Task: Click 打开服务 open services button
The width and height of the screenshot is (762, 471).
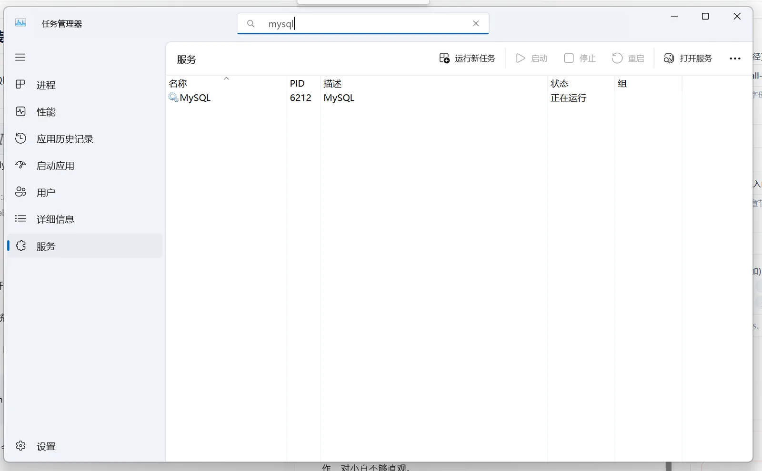Action: pyautogui.click(x=688, y=59)
